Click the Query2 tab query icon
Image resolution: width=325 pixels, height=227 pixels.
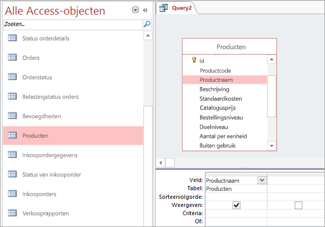coord(163,8)
